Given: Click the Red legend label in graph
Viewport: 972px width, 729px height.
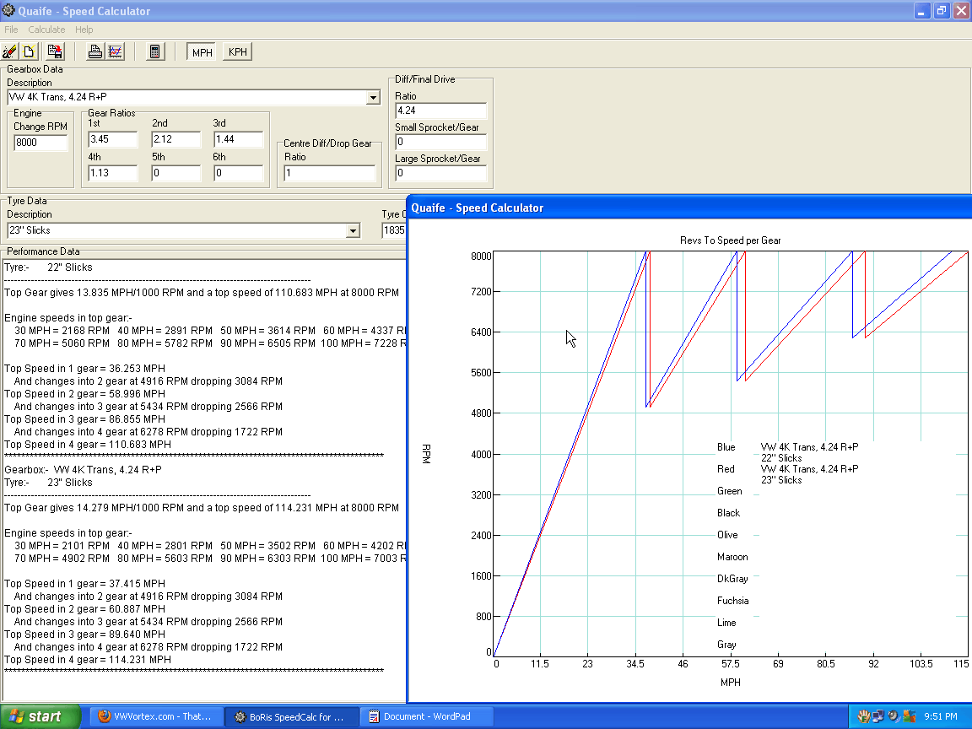Looking at the screenshot, I should tap(726, 469).
